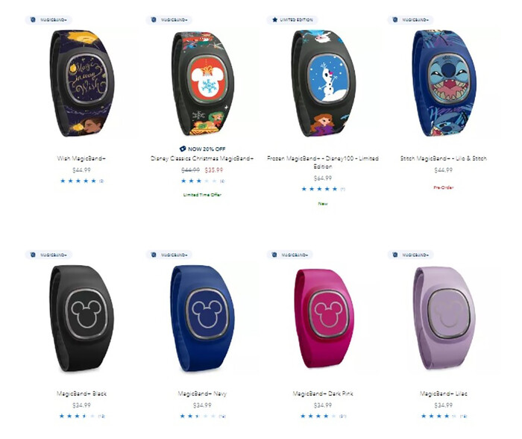Open the Wish MagicBand+ product image
Viewport: 522px width, 439px height.
coord(82,83)
